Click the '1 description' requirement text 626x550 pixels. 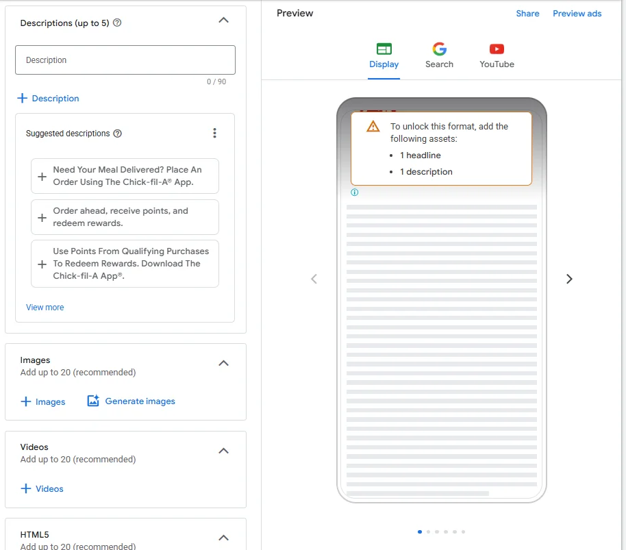(426, 172)
